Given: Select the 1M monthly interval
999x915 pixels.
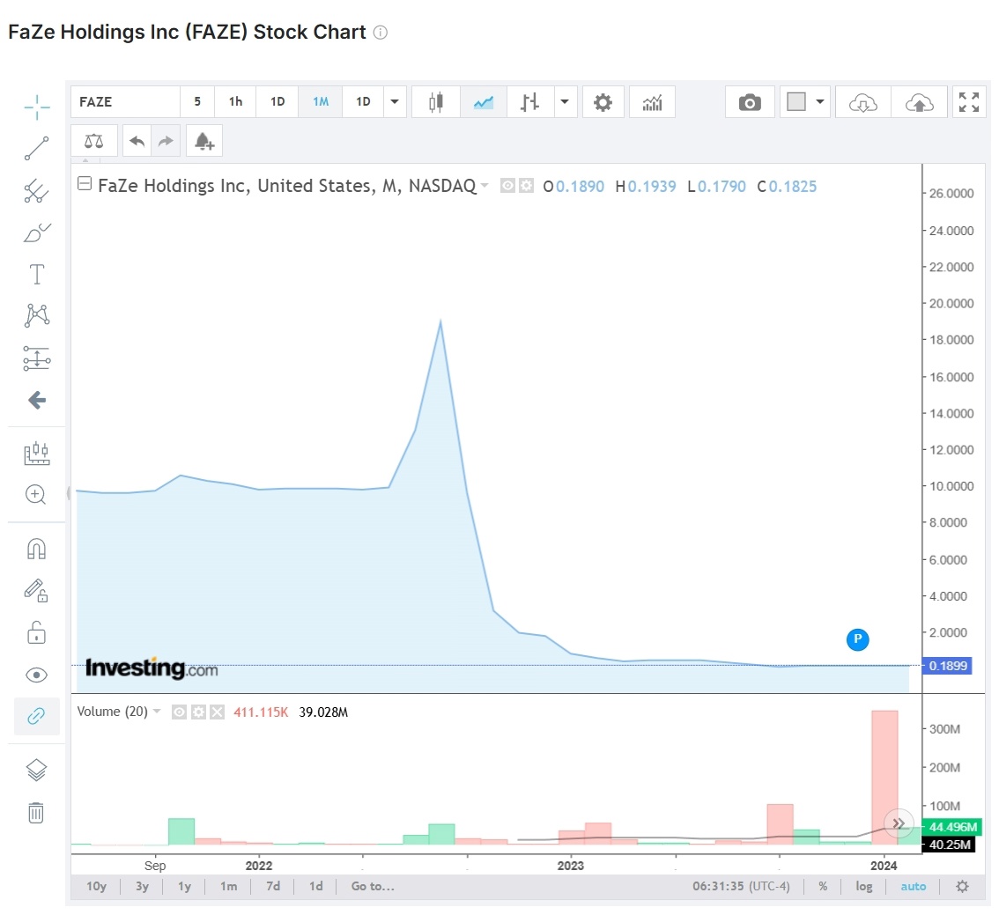Looking at the screenshot, I should (321, 102).
